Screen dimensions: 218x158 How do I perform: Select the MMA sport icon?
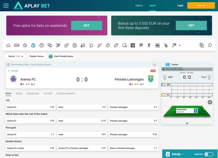(158, 45)
